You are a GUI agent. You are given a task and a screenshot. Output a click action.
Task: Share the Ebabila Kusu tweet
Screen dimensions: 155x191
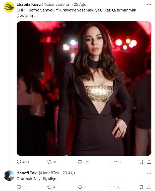149,162
